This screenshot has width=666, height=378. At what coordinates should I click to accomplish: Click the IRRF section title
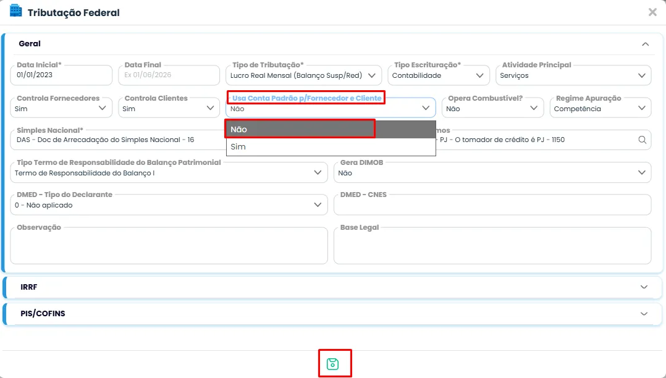pos(29,287)
